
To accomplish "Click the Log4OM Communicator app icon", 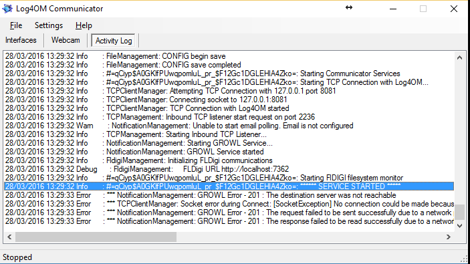I will click(x=7, y=9).
